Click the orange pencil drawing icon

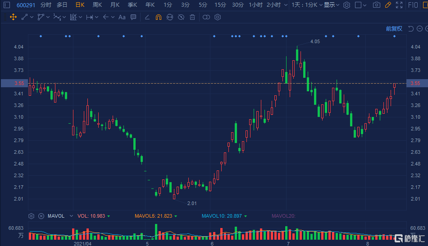click(x=387, y=5)
